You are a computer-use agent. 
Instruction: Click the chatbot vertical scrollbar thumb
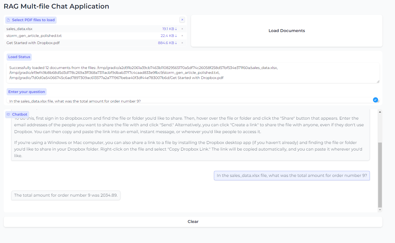tap(380, 175)
